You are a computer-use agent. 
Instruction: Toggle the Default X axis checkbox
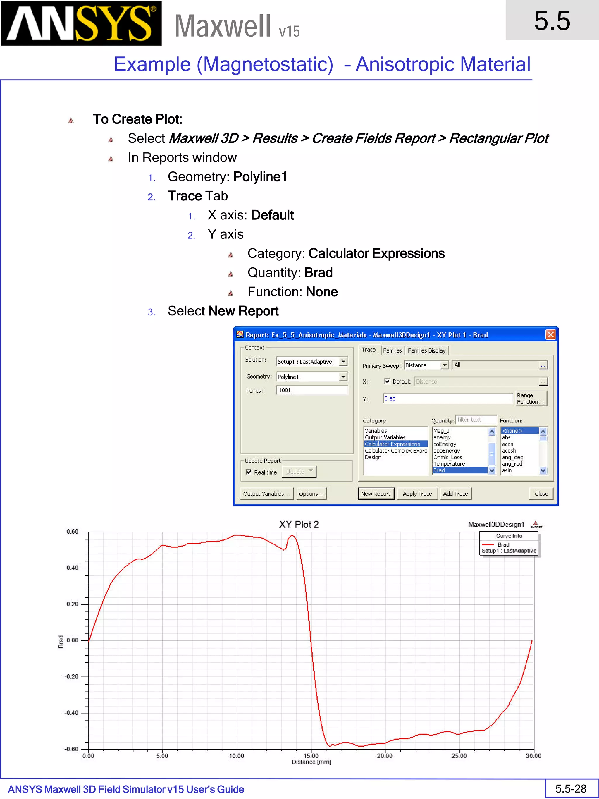coord(387,381)
